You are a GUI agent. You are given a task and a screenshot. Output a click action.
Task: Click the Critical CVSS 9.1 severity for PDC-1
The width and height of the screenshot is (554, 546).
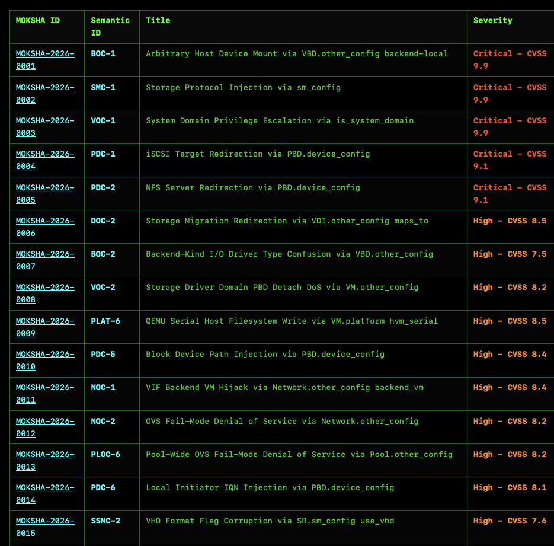(x=510, y=160)
